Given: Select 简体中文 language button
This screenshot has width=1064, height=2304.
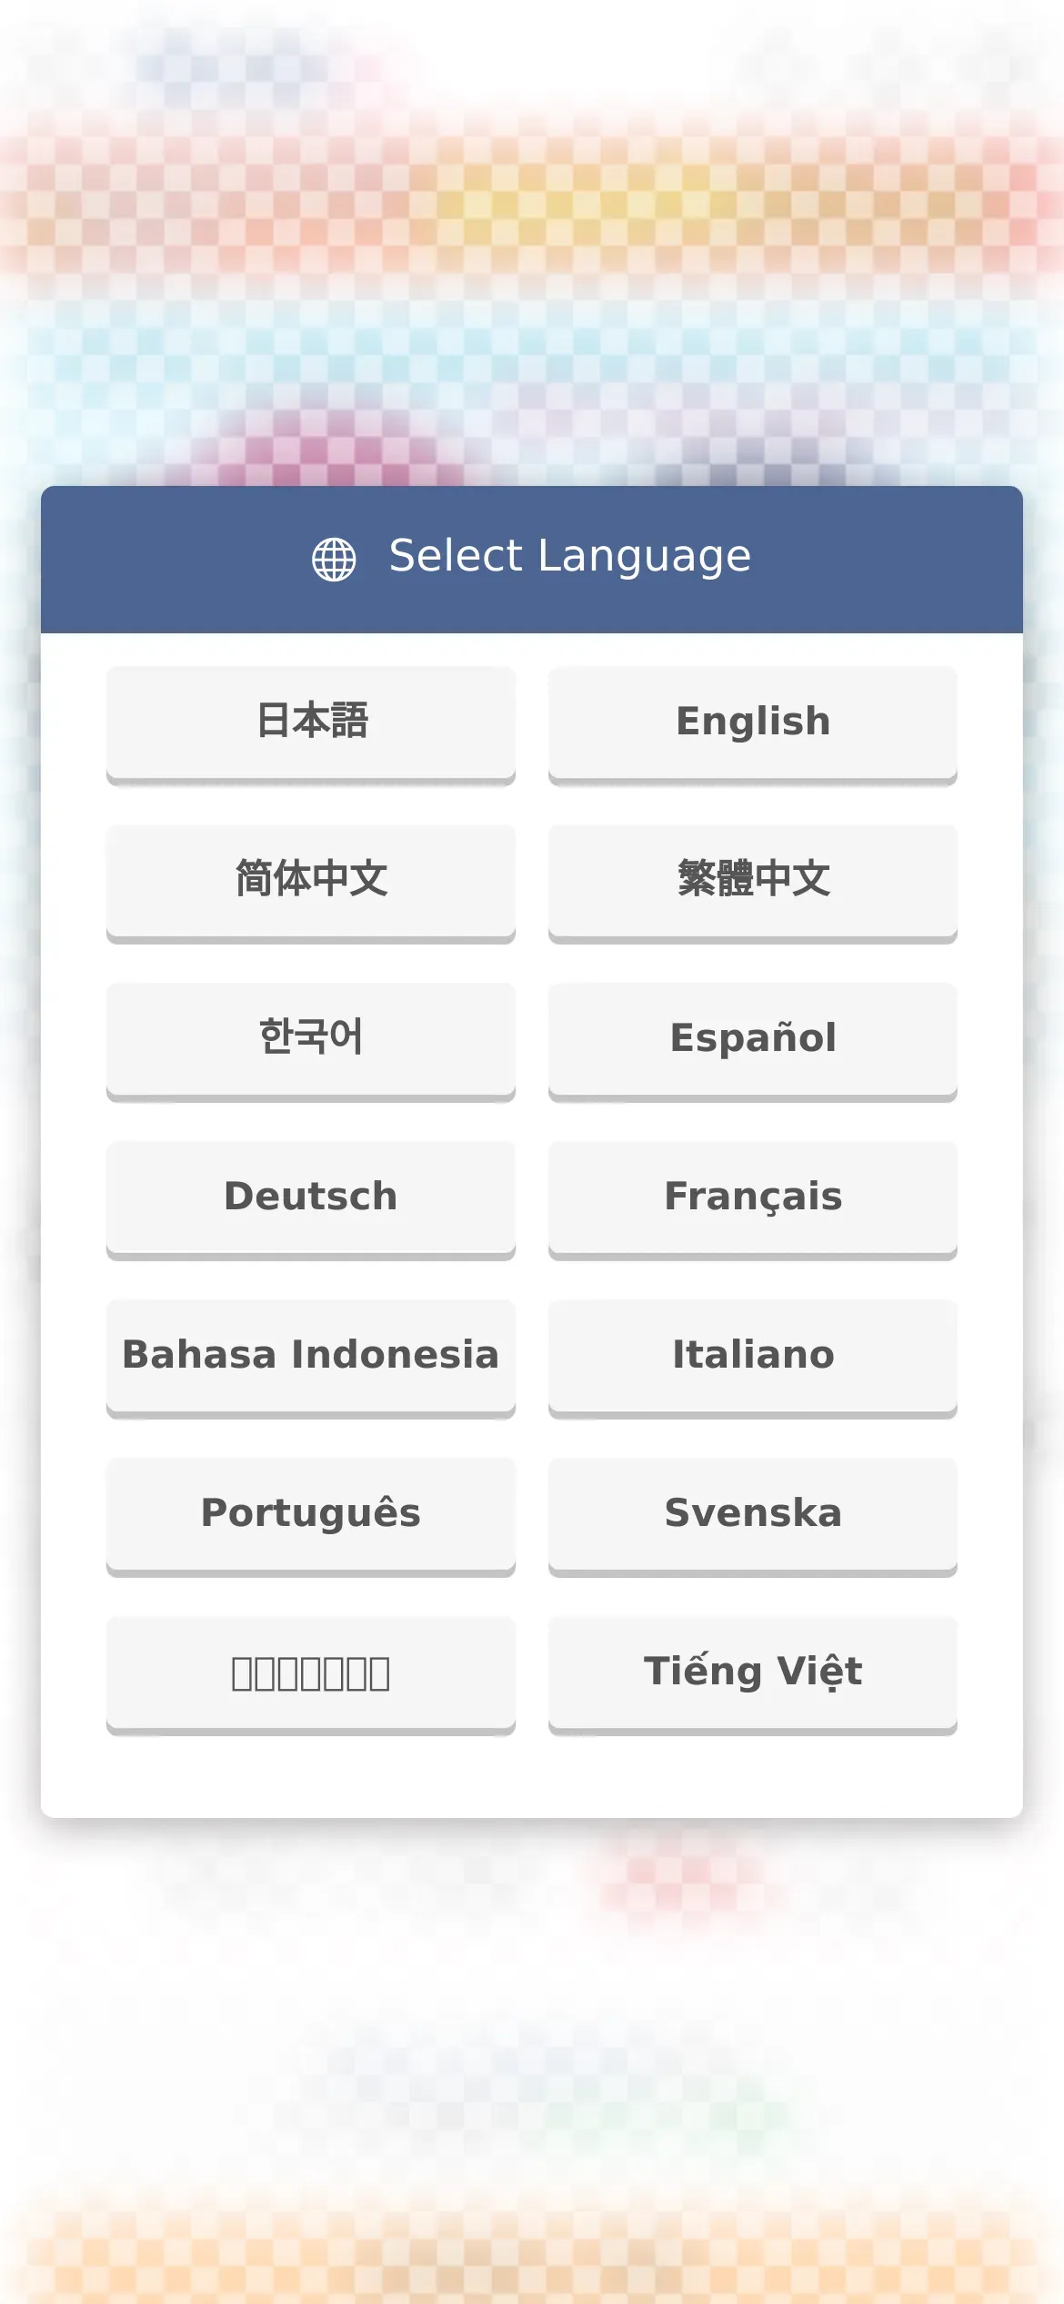Looking at the screenshot, I should coord(311,884).
